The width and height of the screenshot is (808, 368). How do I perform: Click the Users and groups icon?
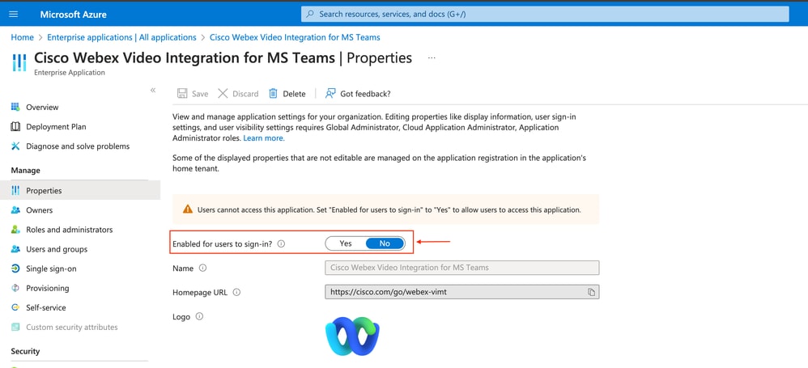15,249
